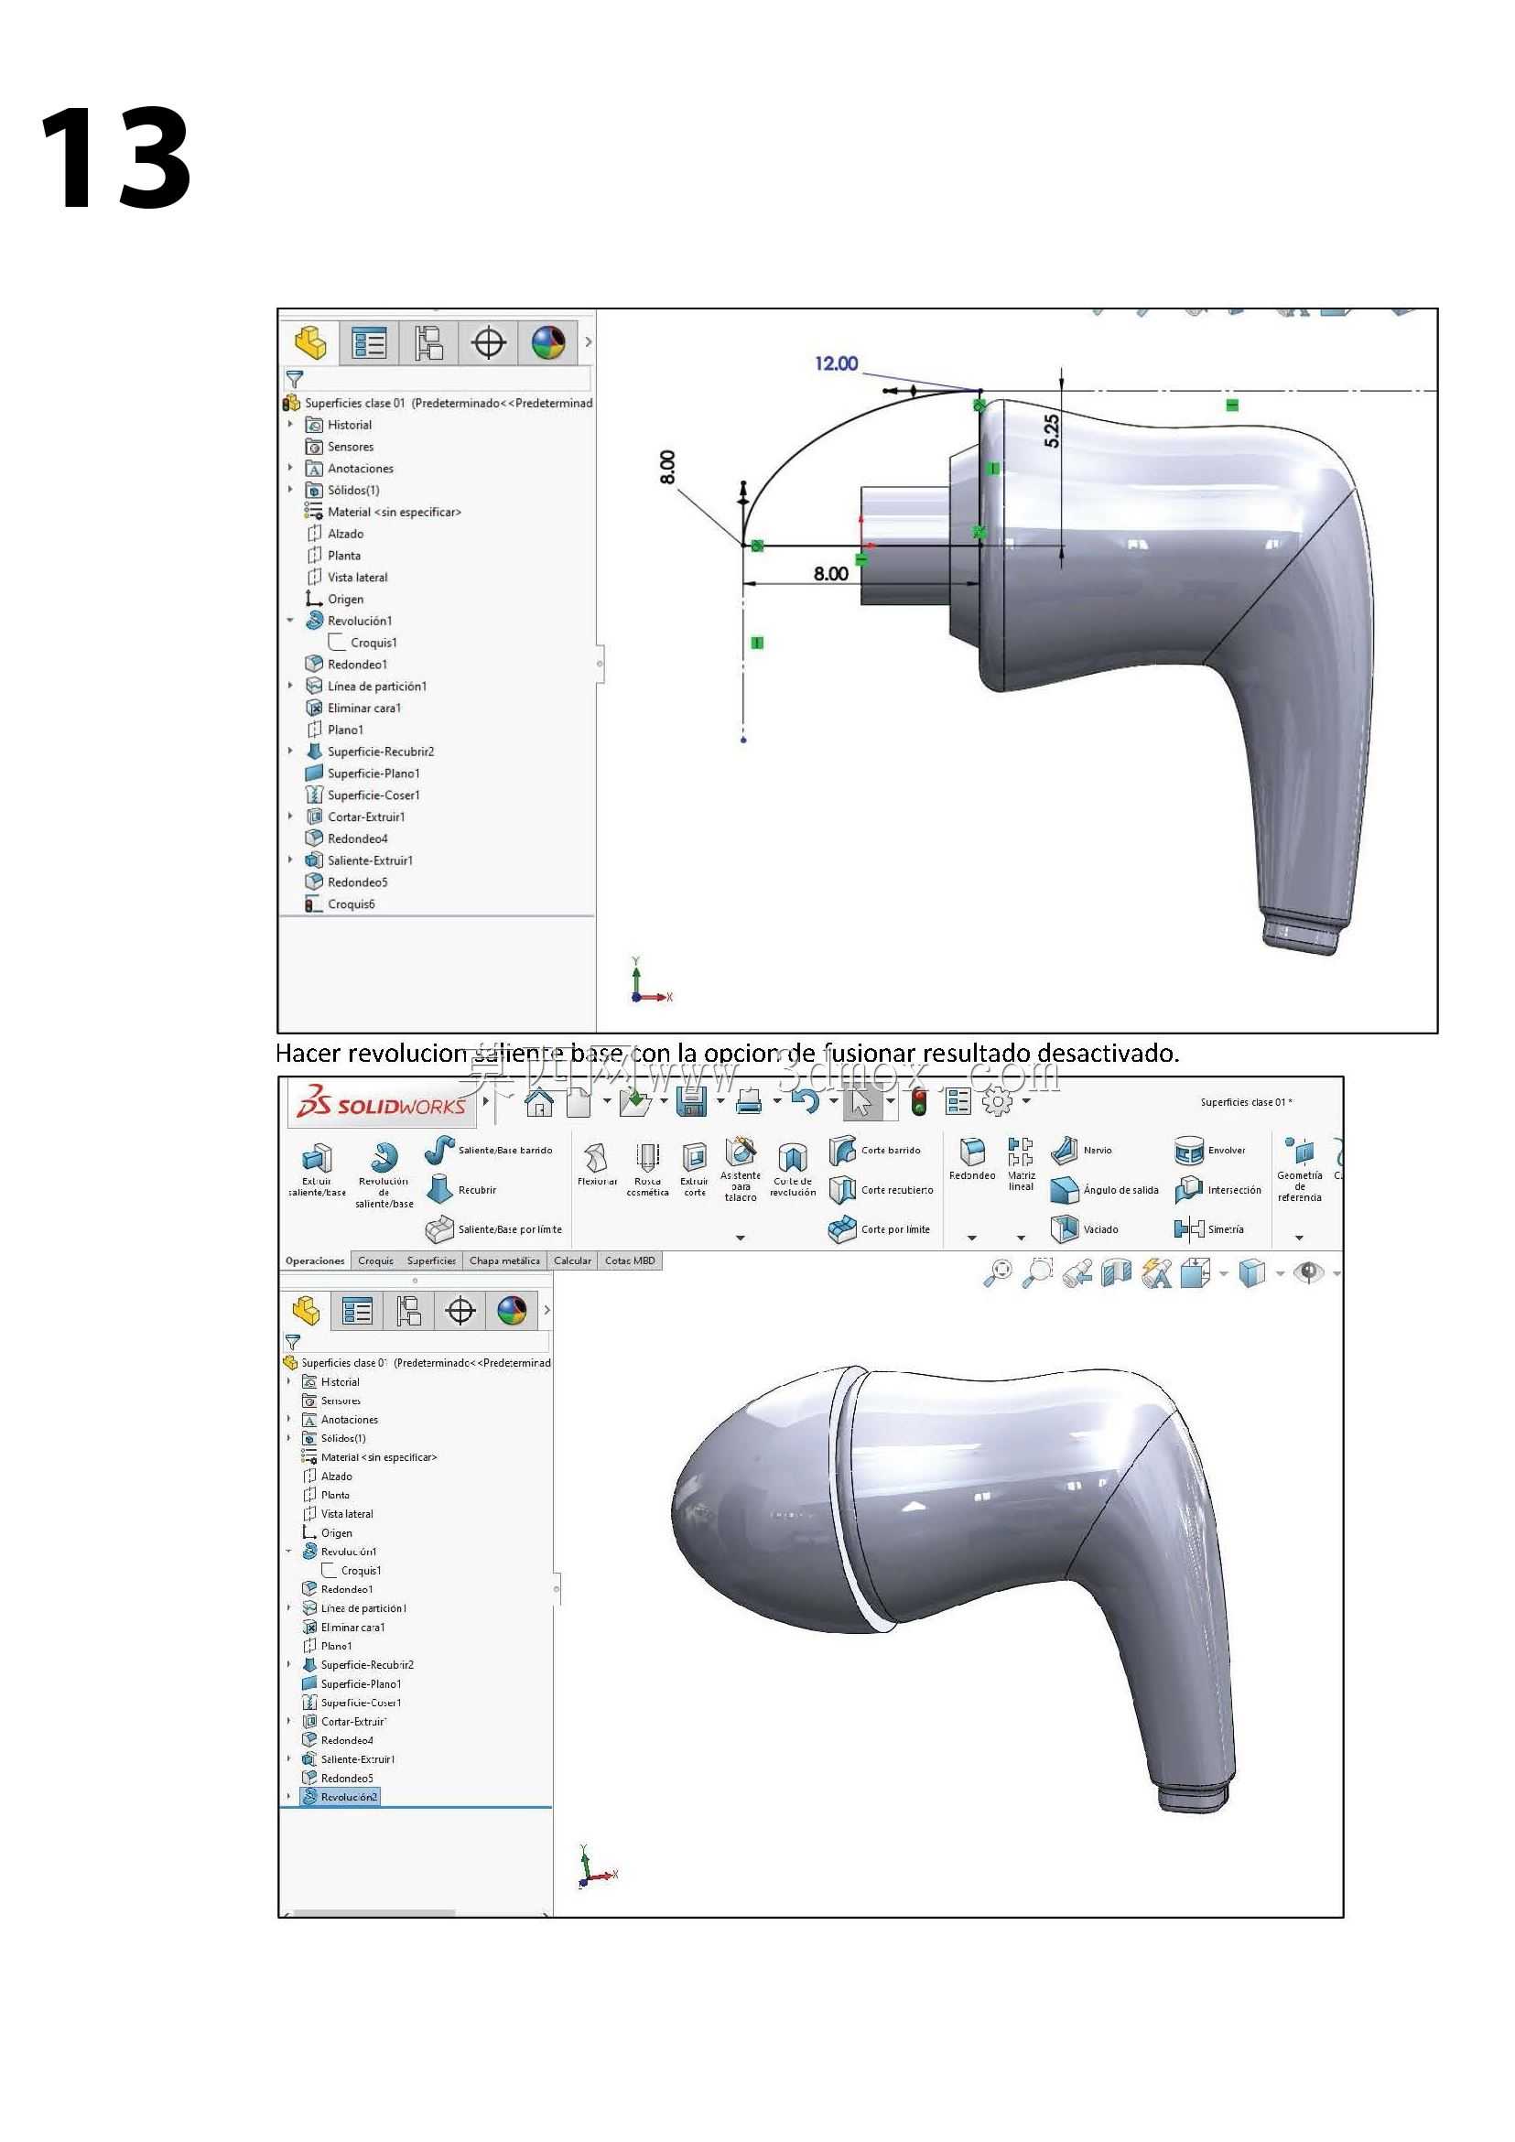
Task: Switch to the Calcular tab
Action: click(573, 1261)
